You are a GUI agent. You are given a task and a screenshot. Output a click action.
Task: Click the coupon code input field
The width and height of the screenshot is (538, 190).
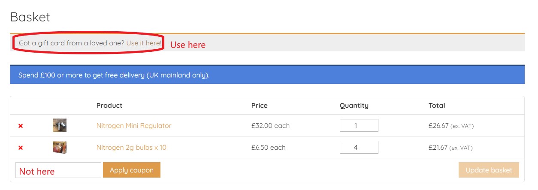(58, 170)
